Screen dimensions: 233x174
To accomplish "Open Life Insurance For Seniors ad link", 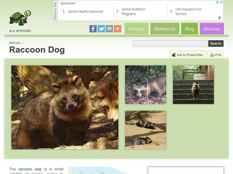I will (188, 11).
